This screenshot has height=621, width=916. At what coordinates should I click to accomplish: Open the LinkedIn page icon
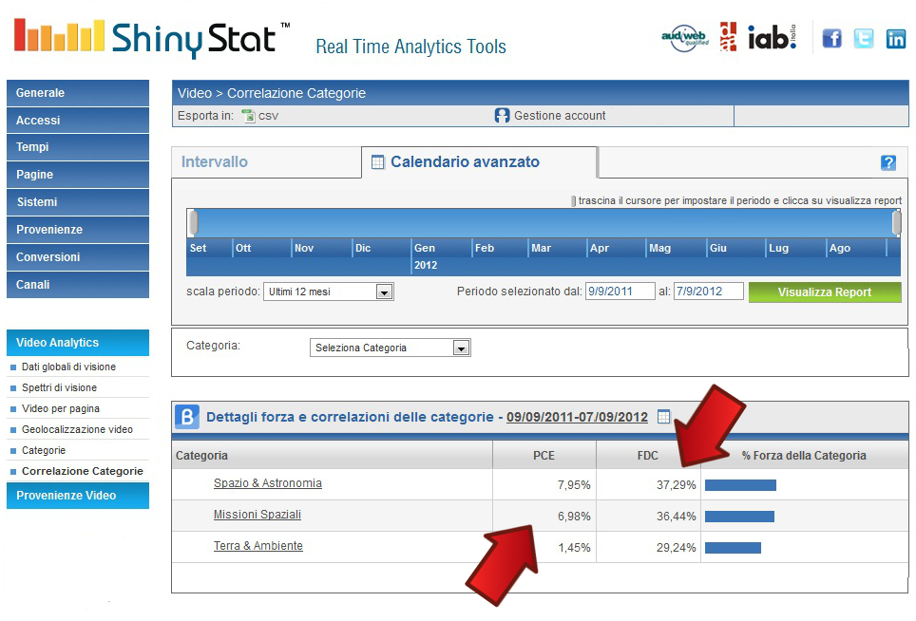(895, 39)
